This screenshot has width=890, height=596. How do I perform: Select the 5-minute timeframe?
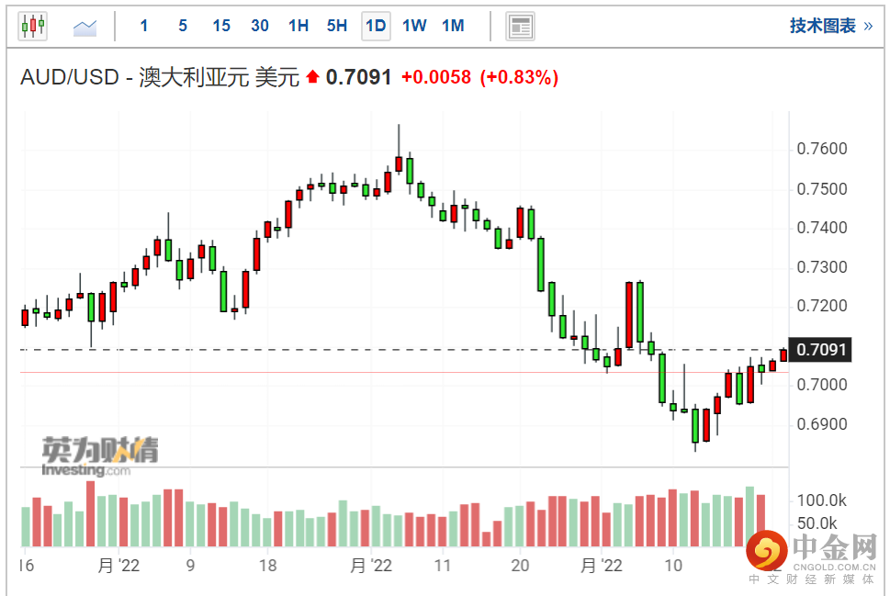click(x=183, y=26)
